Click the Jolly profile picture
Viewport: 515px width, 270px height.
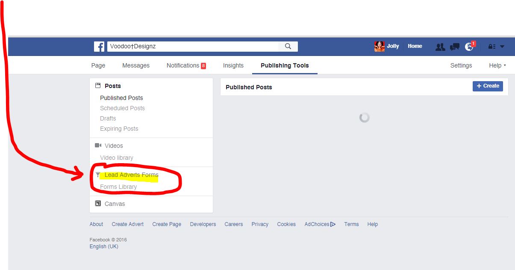379,47
